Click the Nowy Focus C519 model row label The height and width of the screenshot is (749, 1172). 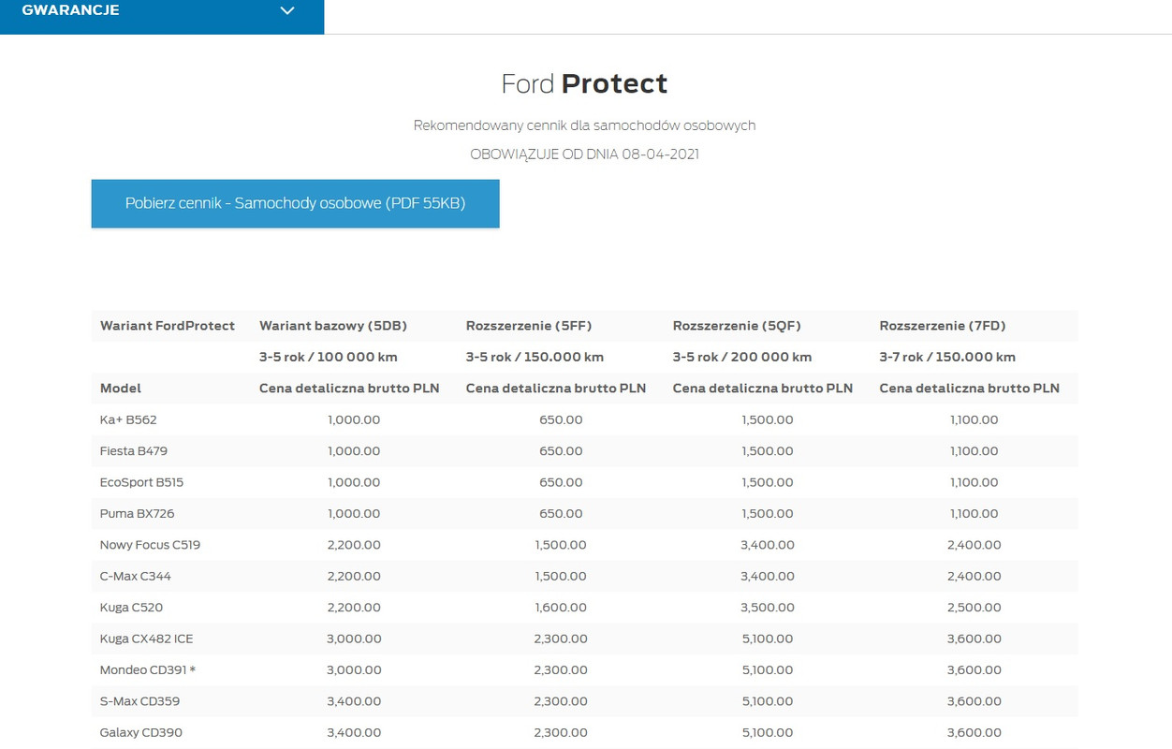[x=150, y=545]
